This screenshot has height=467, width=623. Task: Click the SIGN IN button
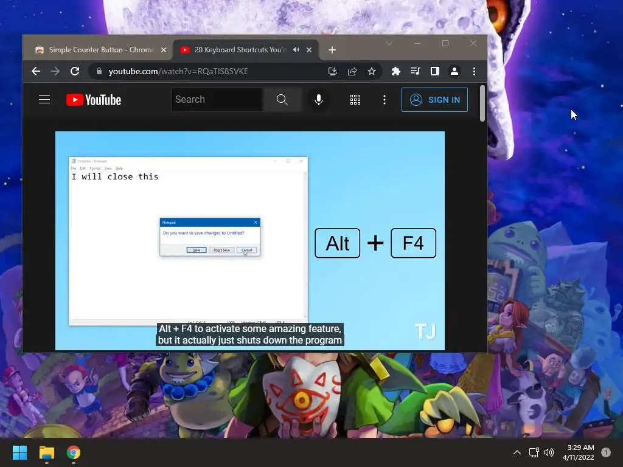[434, 100]
